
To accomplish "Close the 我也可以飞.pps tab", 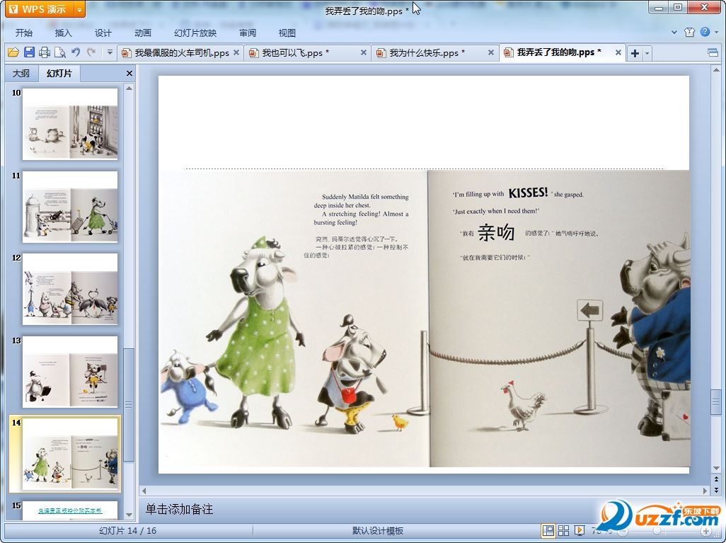I will pyautogui.click(x=364, y=53).
